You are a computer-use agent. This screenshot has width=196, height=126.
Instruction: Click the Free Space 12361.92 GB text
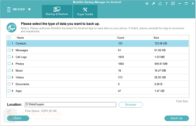41,111
